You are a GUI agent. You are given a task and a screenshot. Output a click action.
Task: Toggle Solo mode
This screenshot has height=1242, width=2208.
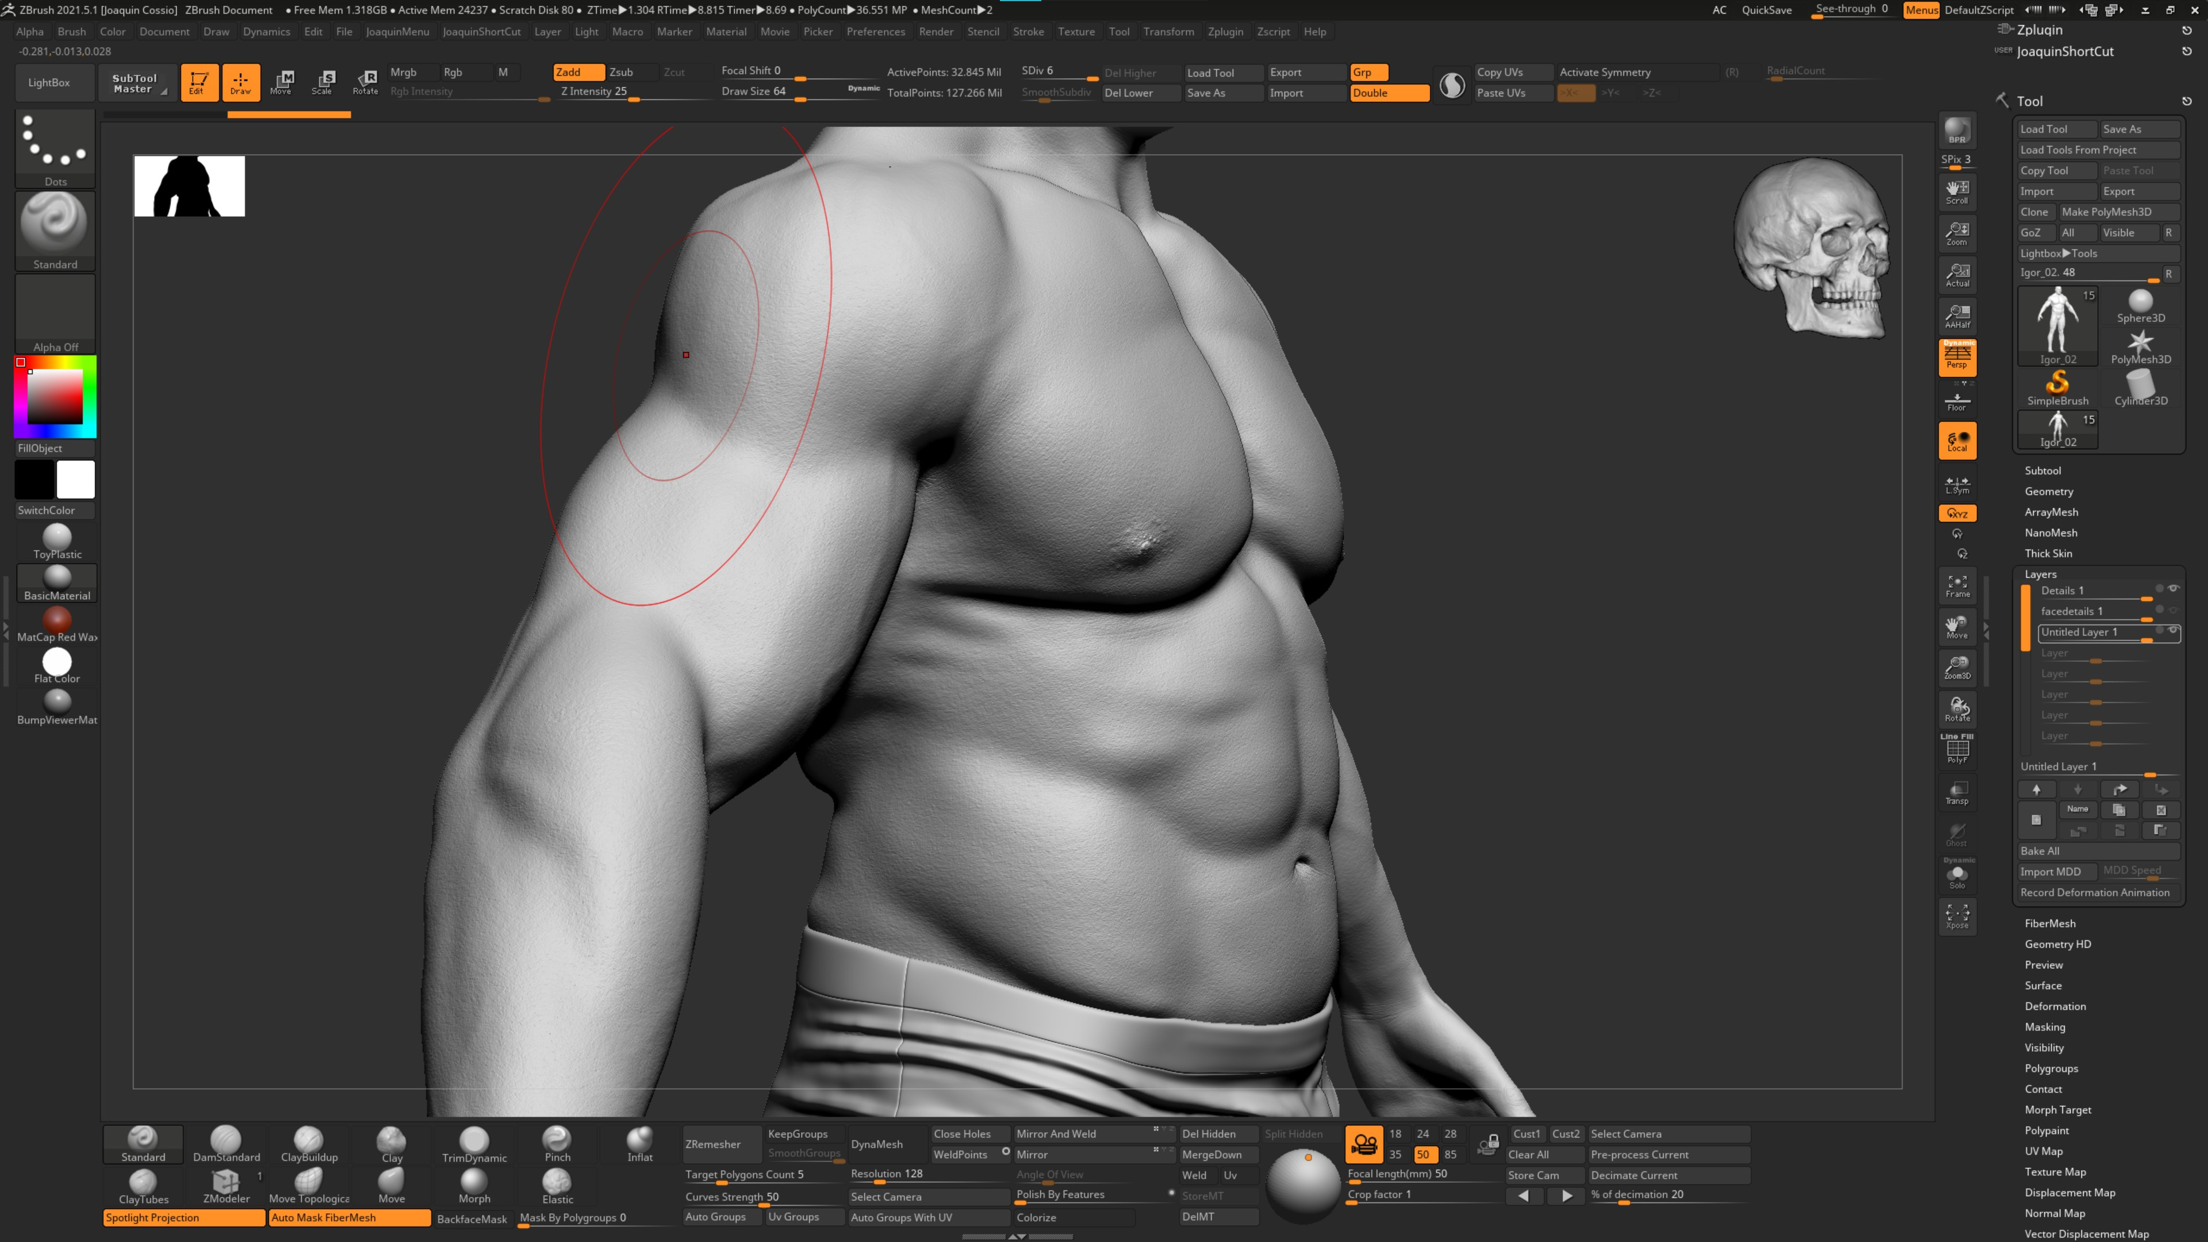1957,874
